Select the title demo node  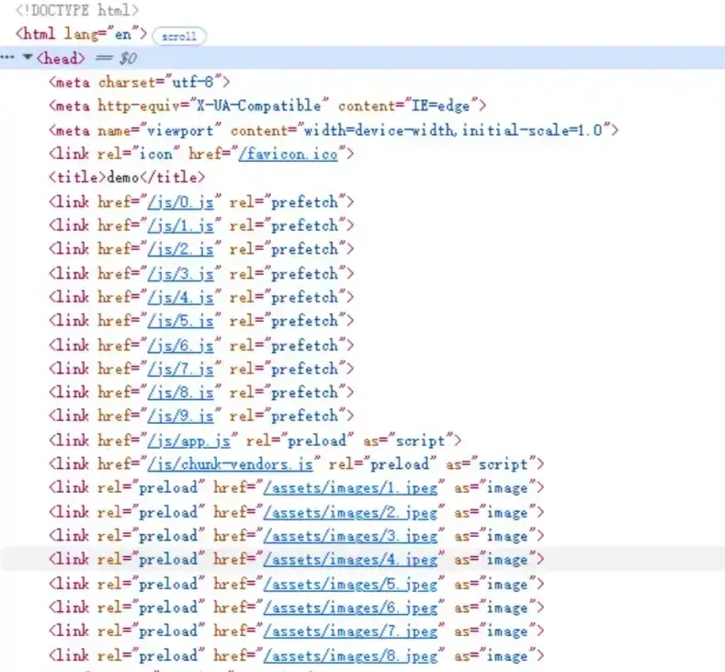[127, 177]
